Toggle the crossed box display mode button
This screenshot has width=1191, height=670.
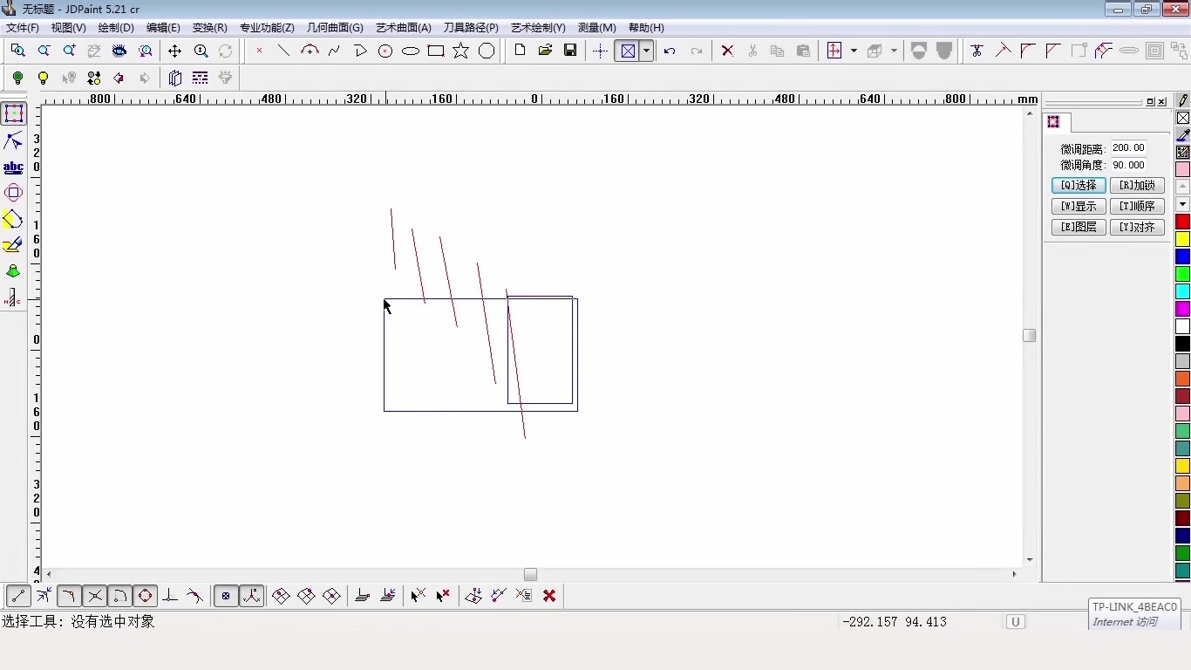(x=628, y=51)
